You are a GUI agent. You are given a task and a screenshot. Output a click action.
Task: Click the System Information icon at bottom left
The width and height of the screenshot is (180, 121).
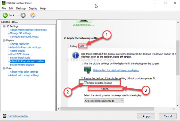pos(4,116)
